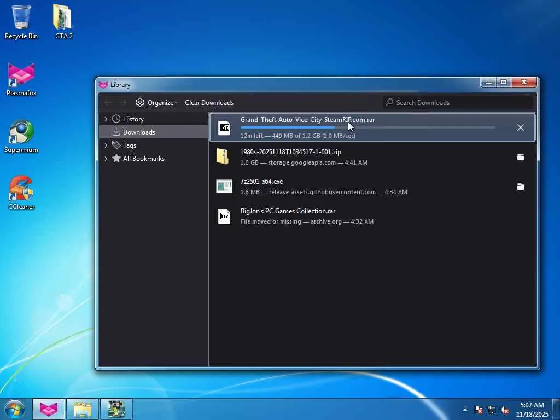Viewport: 560px width, 420px height.
Task: Click the 1980s zip file folder icon
Action: click(x=223, y=156)
